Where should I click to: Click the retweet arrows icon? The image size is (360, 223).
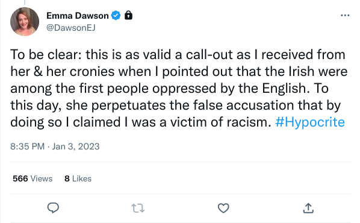click(x=138, y=208)
